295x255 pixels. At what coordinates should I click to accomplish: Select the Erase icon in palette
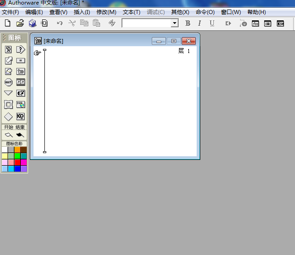point(8,71)
